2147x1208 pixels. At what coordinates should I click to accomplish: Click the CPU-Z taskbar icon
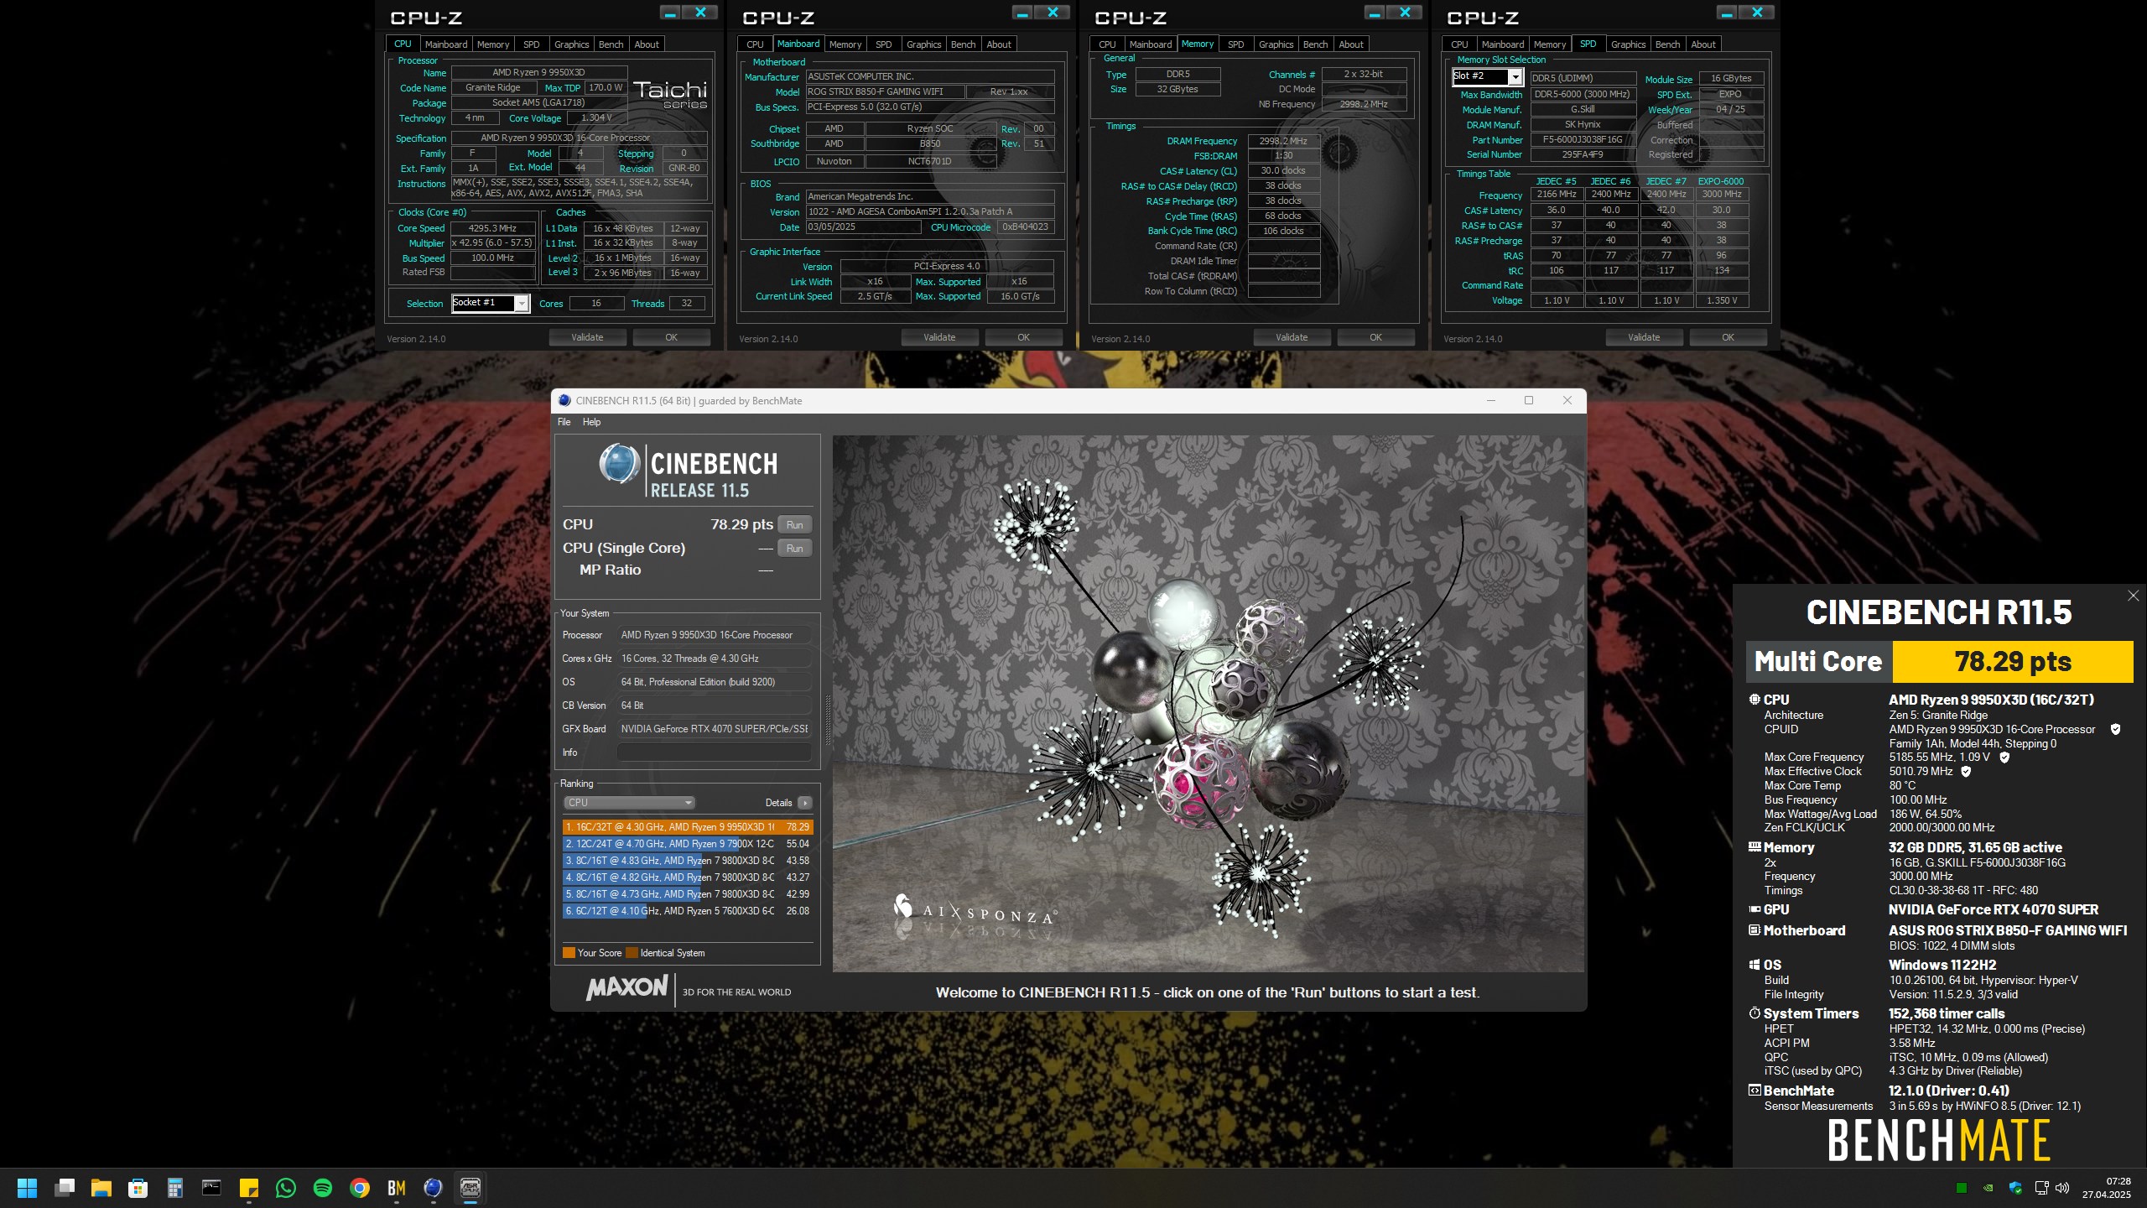(470, 1188)
